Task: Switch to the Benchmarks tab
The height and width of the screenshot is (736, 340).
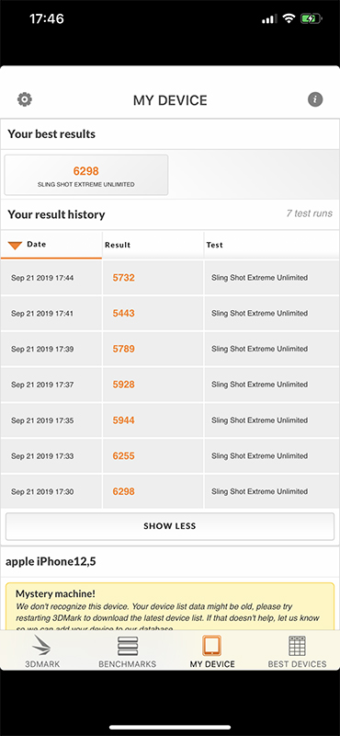Action: tap(128, 652)
